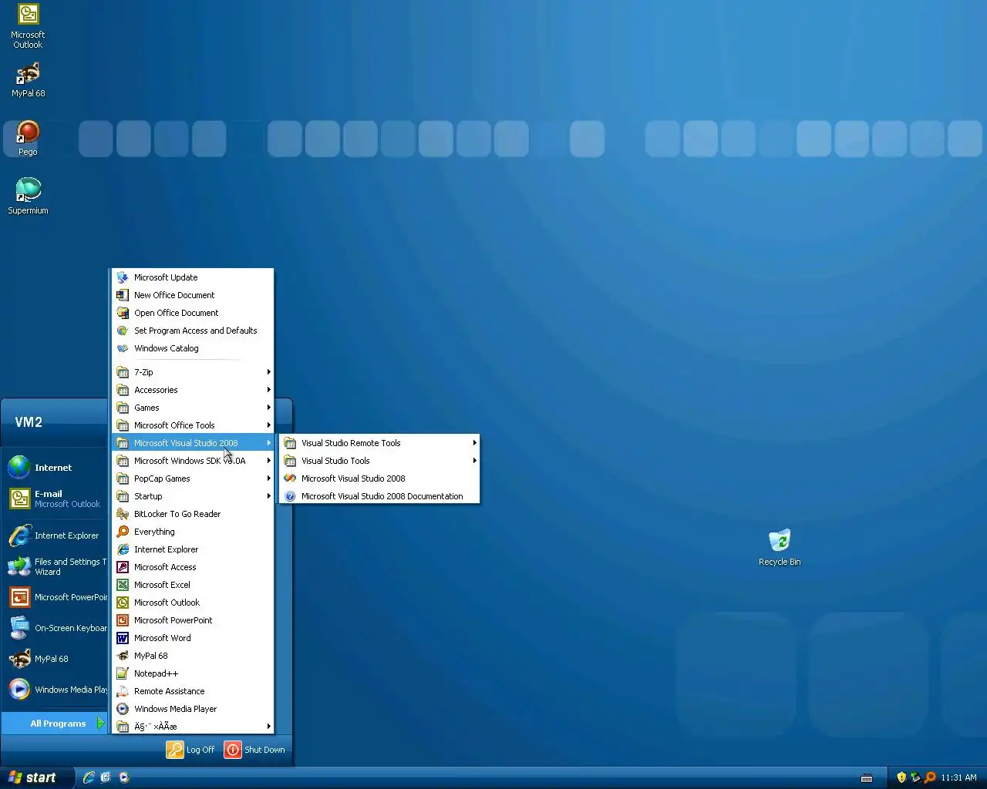Click the Log Off button
Image resolution: width=987 pixels, height=789 pixels.
190,750
